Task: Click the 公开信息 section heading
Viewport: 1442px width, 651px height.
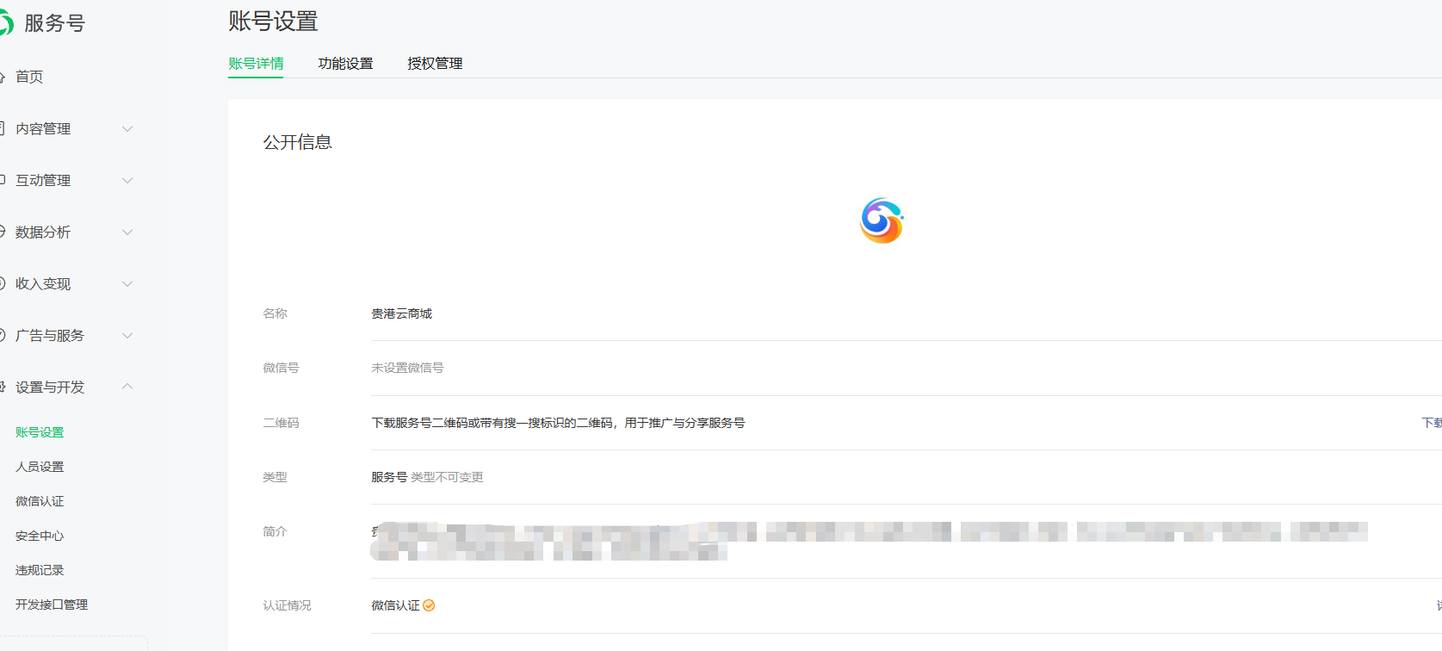Action: coord(298,142)
